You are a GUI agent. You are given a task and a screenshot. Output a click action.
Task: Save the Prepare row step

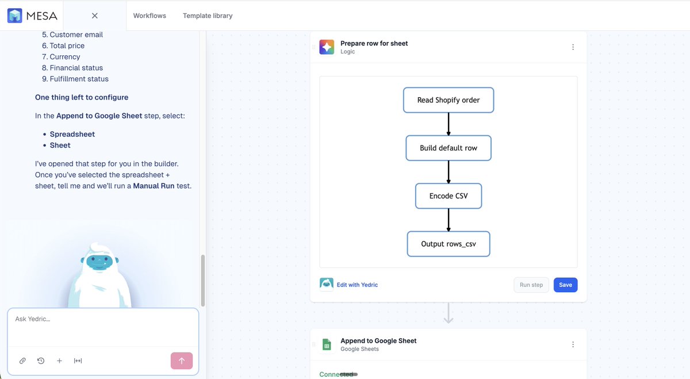click(566, 285)
